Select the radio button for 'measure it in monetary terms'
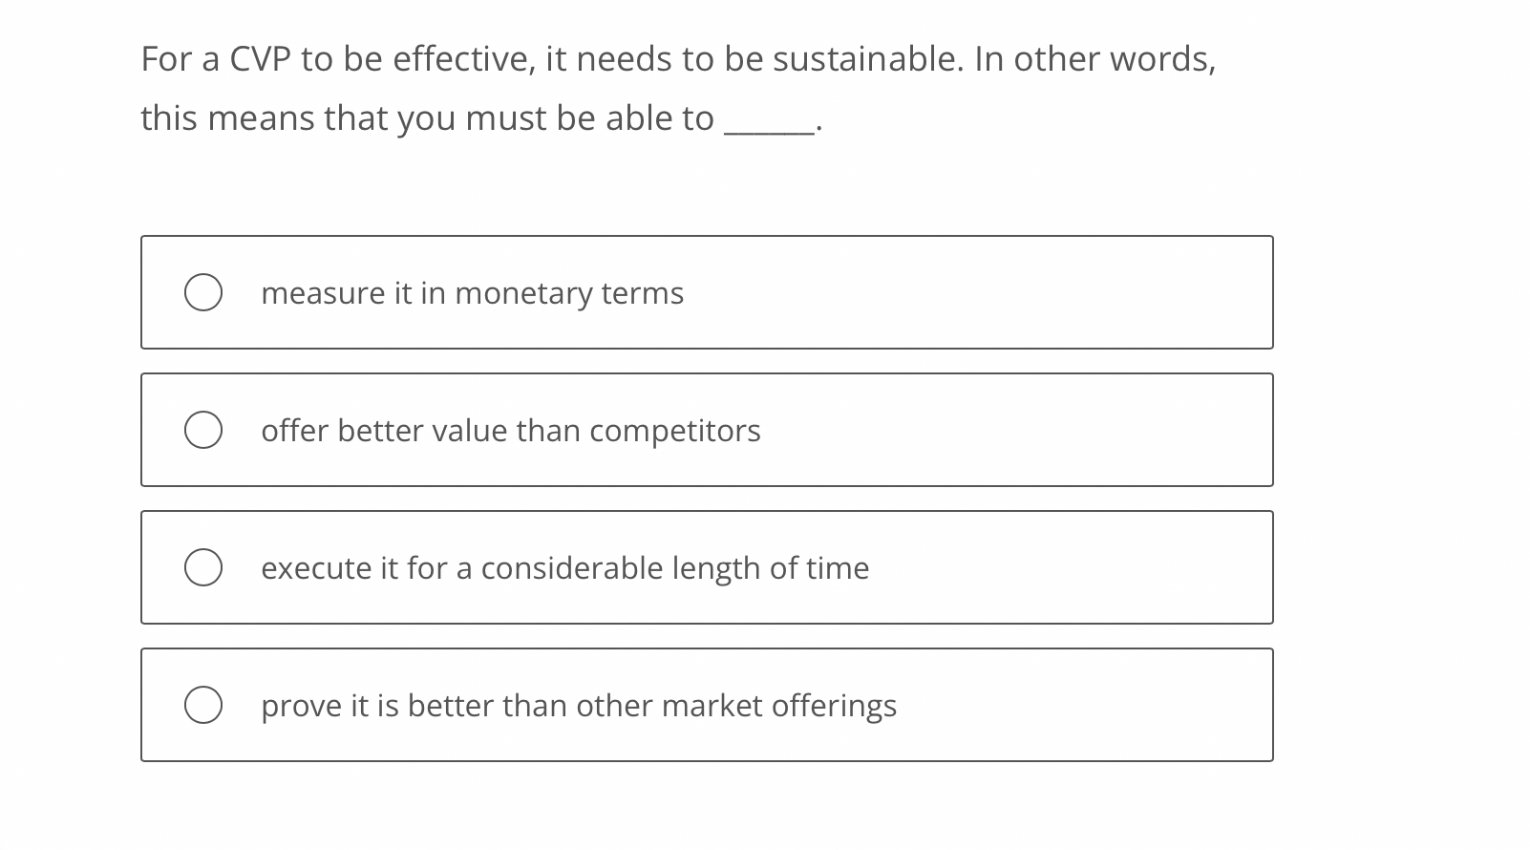Viewport: 1530px width, 850px height. coord(204,292)
